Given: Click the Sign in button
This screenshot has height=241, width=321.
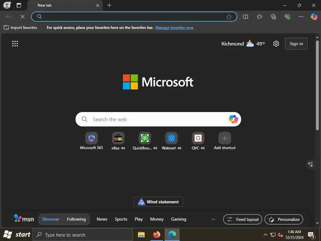Looking at the screenshot, I should click(x=296, y=44).
